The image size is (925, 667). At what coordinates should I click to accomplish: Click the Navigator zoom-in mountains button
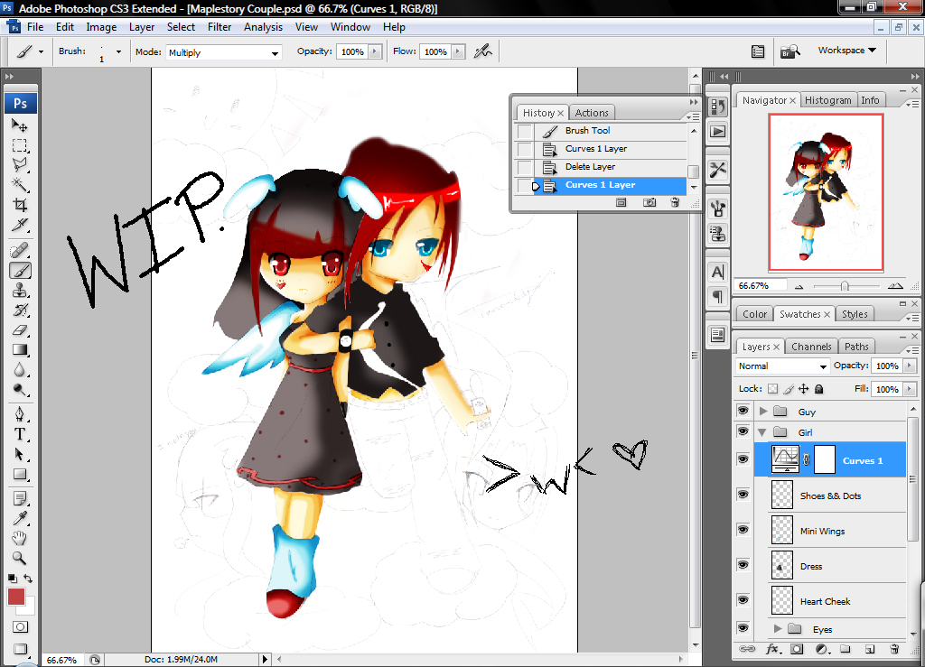(x=895, y=286)
